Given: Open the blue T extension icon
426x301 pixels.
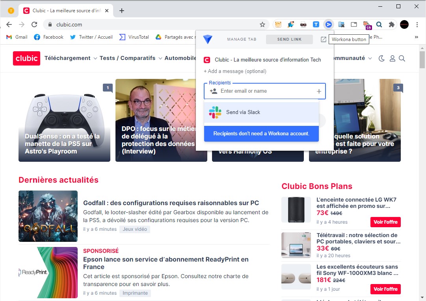Looking at the screenshot, I should (x=316, y=24).
